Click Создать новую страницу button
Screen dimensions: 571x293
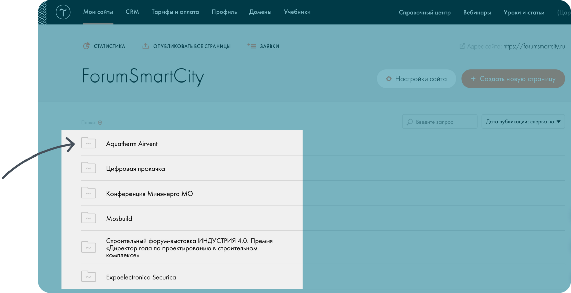[513, 79]
